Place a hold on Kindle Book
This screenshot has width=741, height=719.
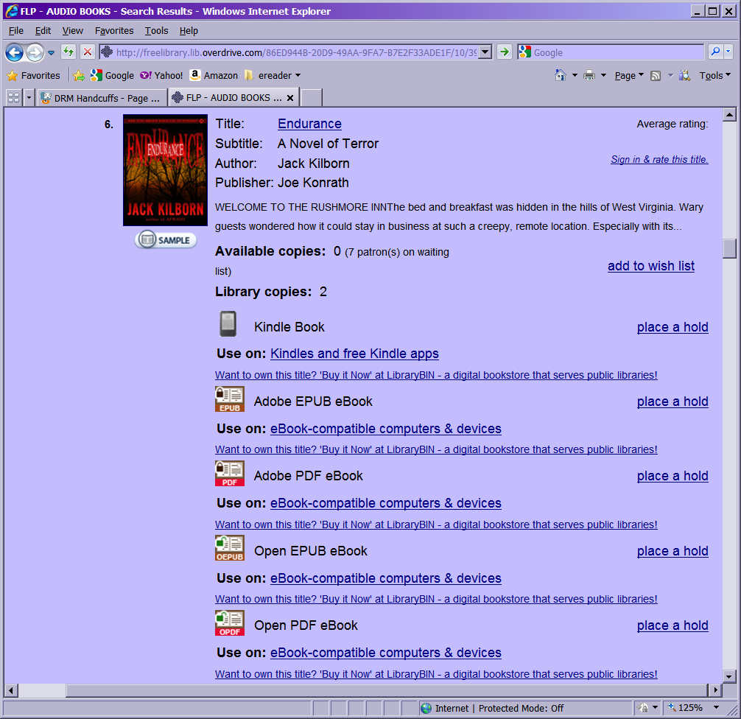coord(672,327)
